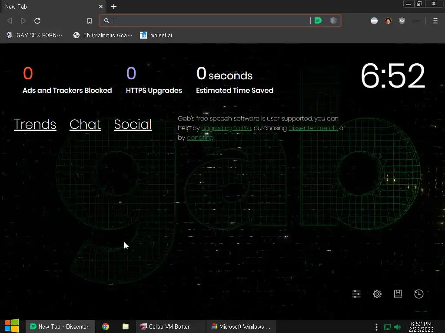The image size is (445, 333).
Task: Open the Shields icon in address bar
Action: tap(333, 21)
